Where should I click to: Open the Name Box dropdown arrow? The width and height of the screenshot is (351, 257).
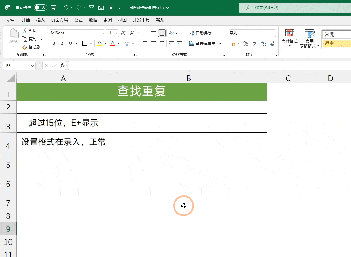[x=32, y=66]
